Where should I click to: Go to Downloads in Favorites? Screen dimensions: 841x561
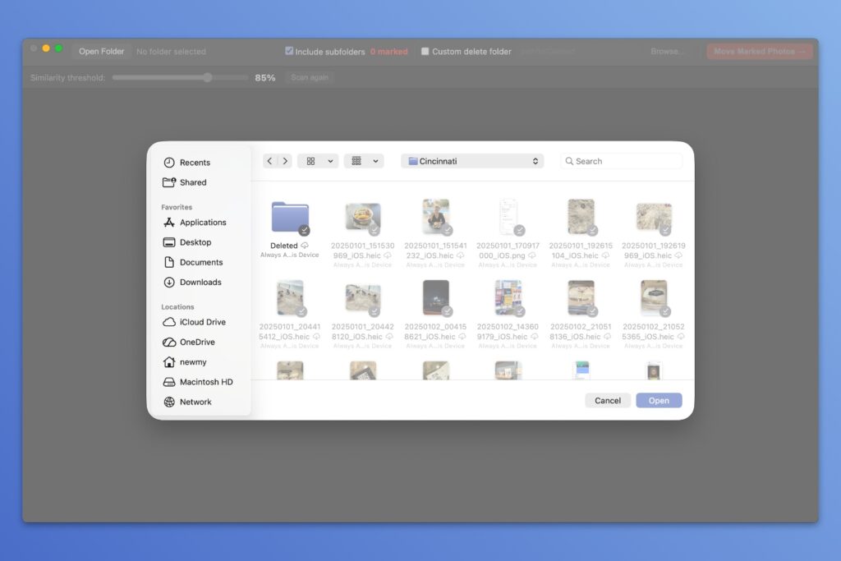(x=200, y=282)
